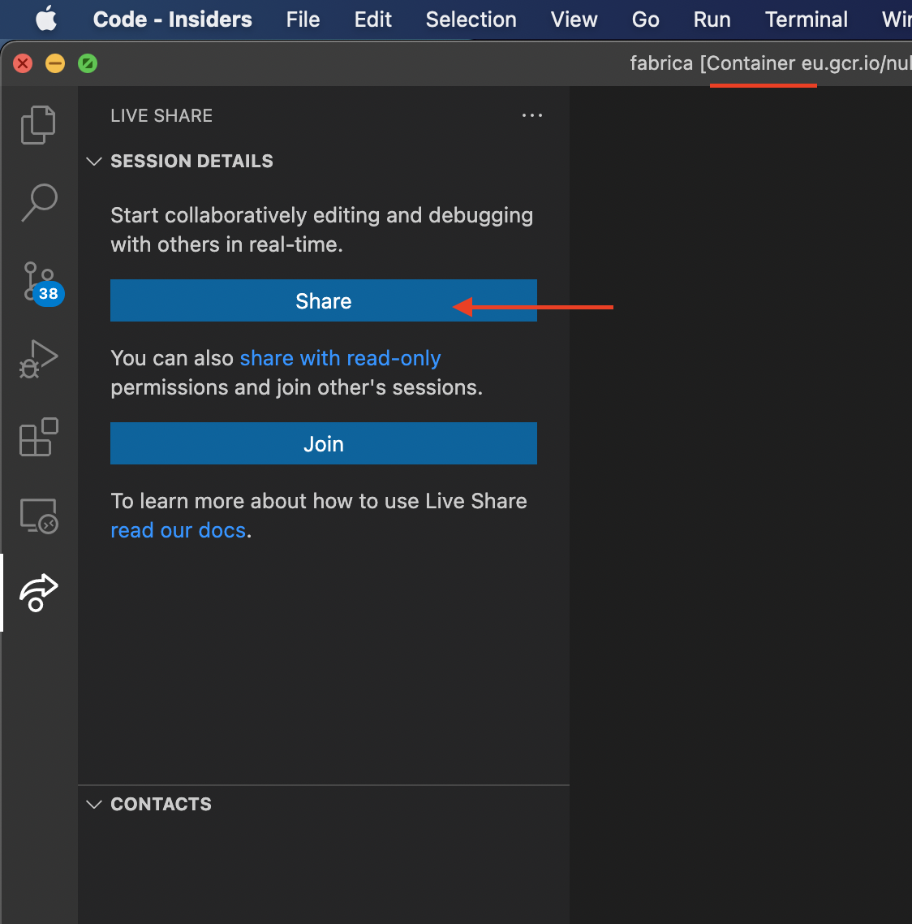Open the read our docs link
This screenshot has height=924, width=912.
point(179,530)
